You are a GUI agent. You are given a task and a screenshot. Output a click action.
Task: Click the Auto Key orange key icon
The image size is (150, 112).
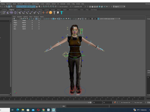(115, 102)
